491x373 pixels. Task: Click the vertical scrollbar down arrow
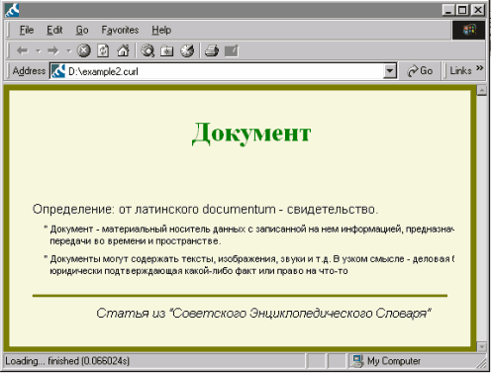point(482,346)
